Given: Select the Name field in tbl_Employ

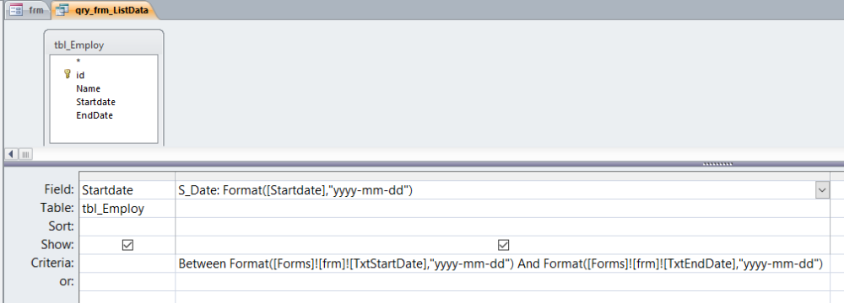Looking at the screenshot, I should (x=89, y=88).
